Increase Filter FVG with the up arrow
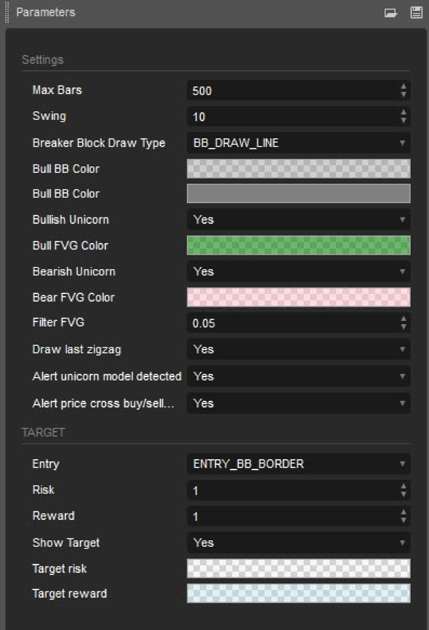This screenshot has width=429, height=630. click(403, 318)
